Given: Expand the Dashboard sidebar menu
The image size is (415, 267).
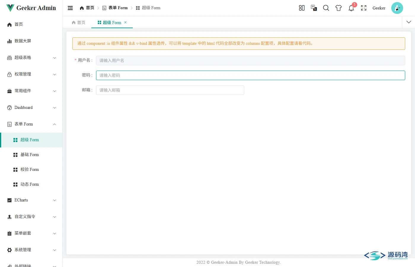Looking at the screenshot, I should pos(31,107).
